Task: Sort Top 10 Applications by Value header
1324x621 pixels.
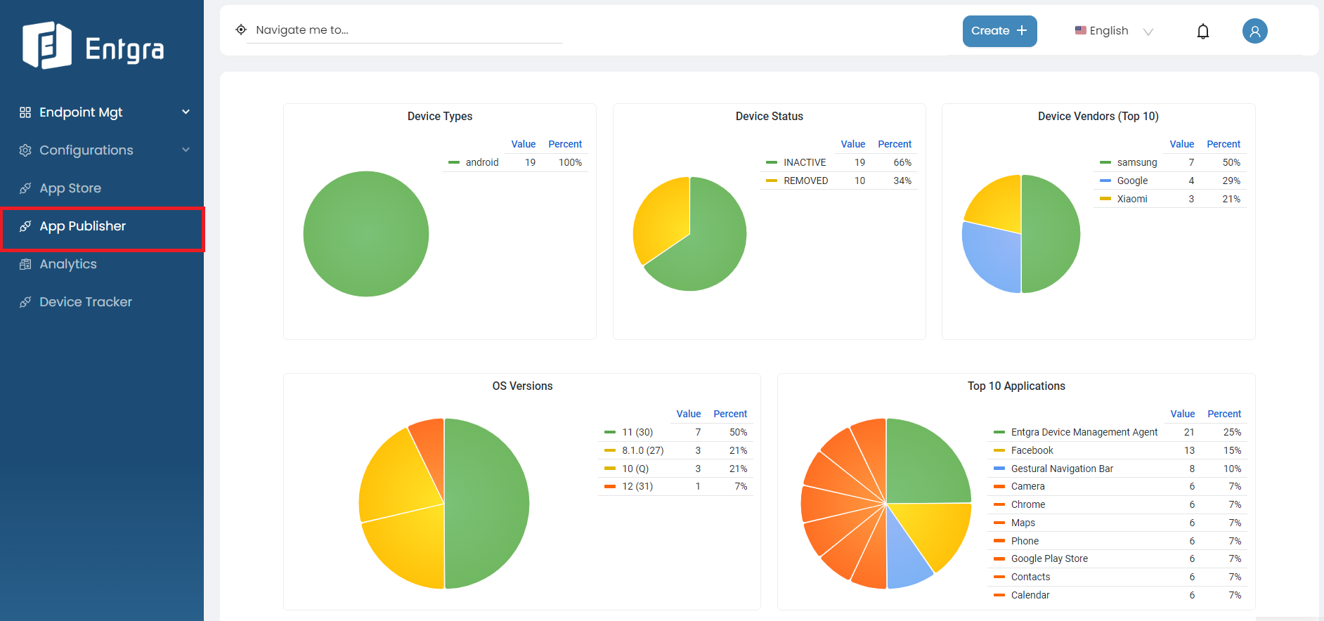Action: coord(1183,414)
